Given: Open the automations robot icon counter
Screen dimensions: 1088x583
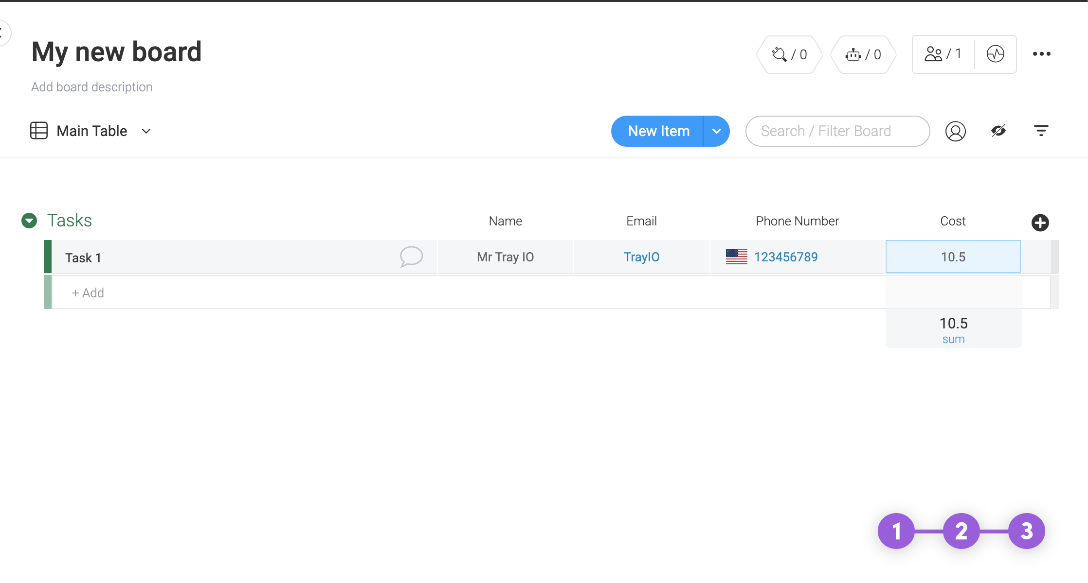Looking at the screenshot, I should click(863, 54).
